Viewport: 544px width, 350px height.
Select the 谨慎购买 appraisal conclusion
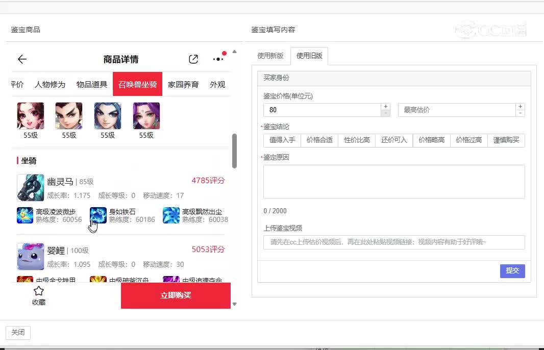click(x=506, y=140)
